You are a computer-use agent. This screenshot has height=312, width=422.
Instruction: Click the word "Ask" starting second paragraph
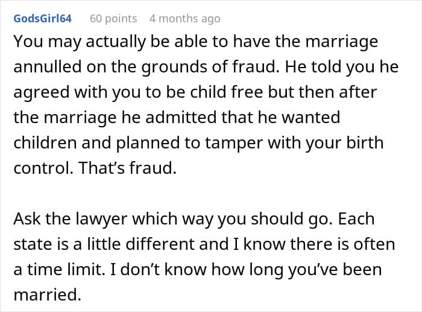pos(27,217)
